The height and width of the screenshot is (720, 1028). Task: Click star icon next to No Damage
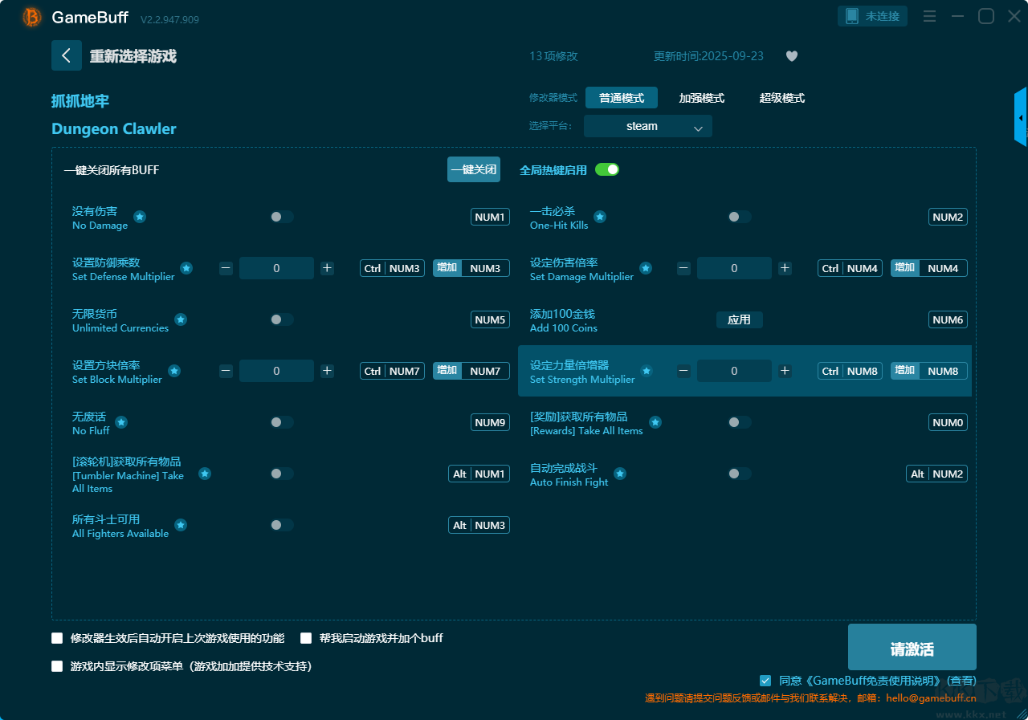point(140,217)
